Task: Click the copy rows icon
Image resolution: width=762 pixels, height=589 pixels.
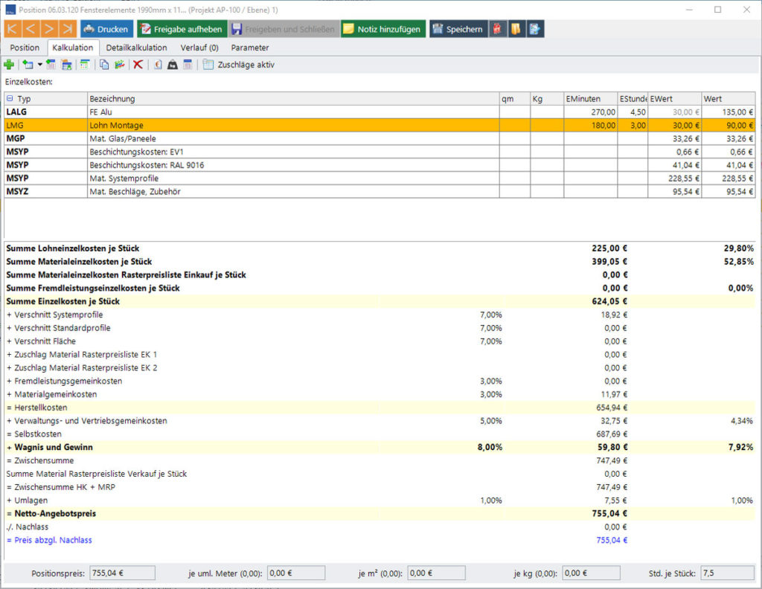Action: pyautogui.click(x=104, y=65)
